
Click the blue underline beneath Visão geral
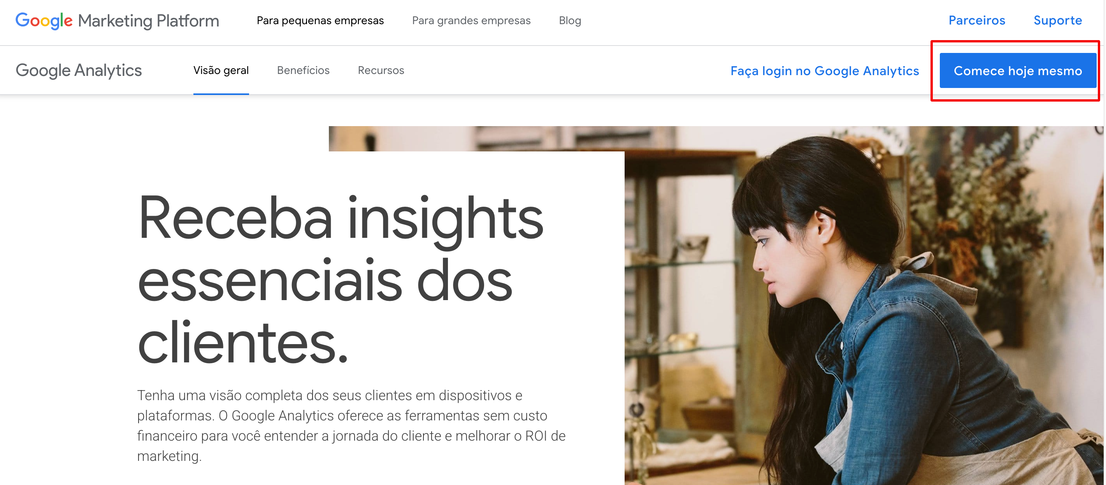coord(221,94)
